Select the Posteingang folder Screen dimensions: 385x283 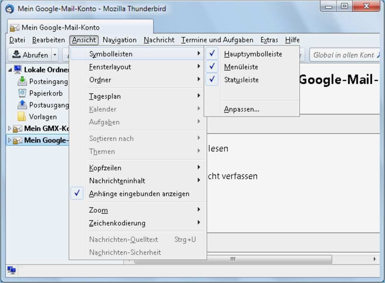(x=49, y=81)
